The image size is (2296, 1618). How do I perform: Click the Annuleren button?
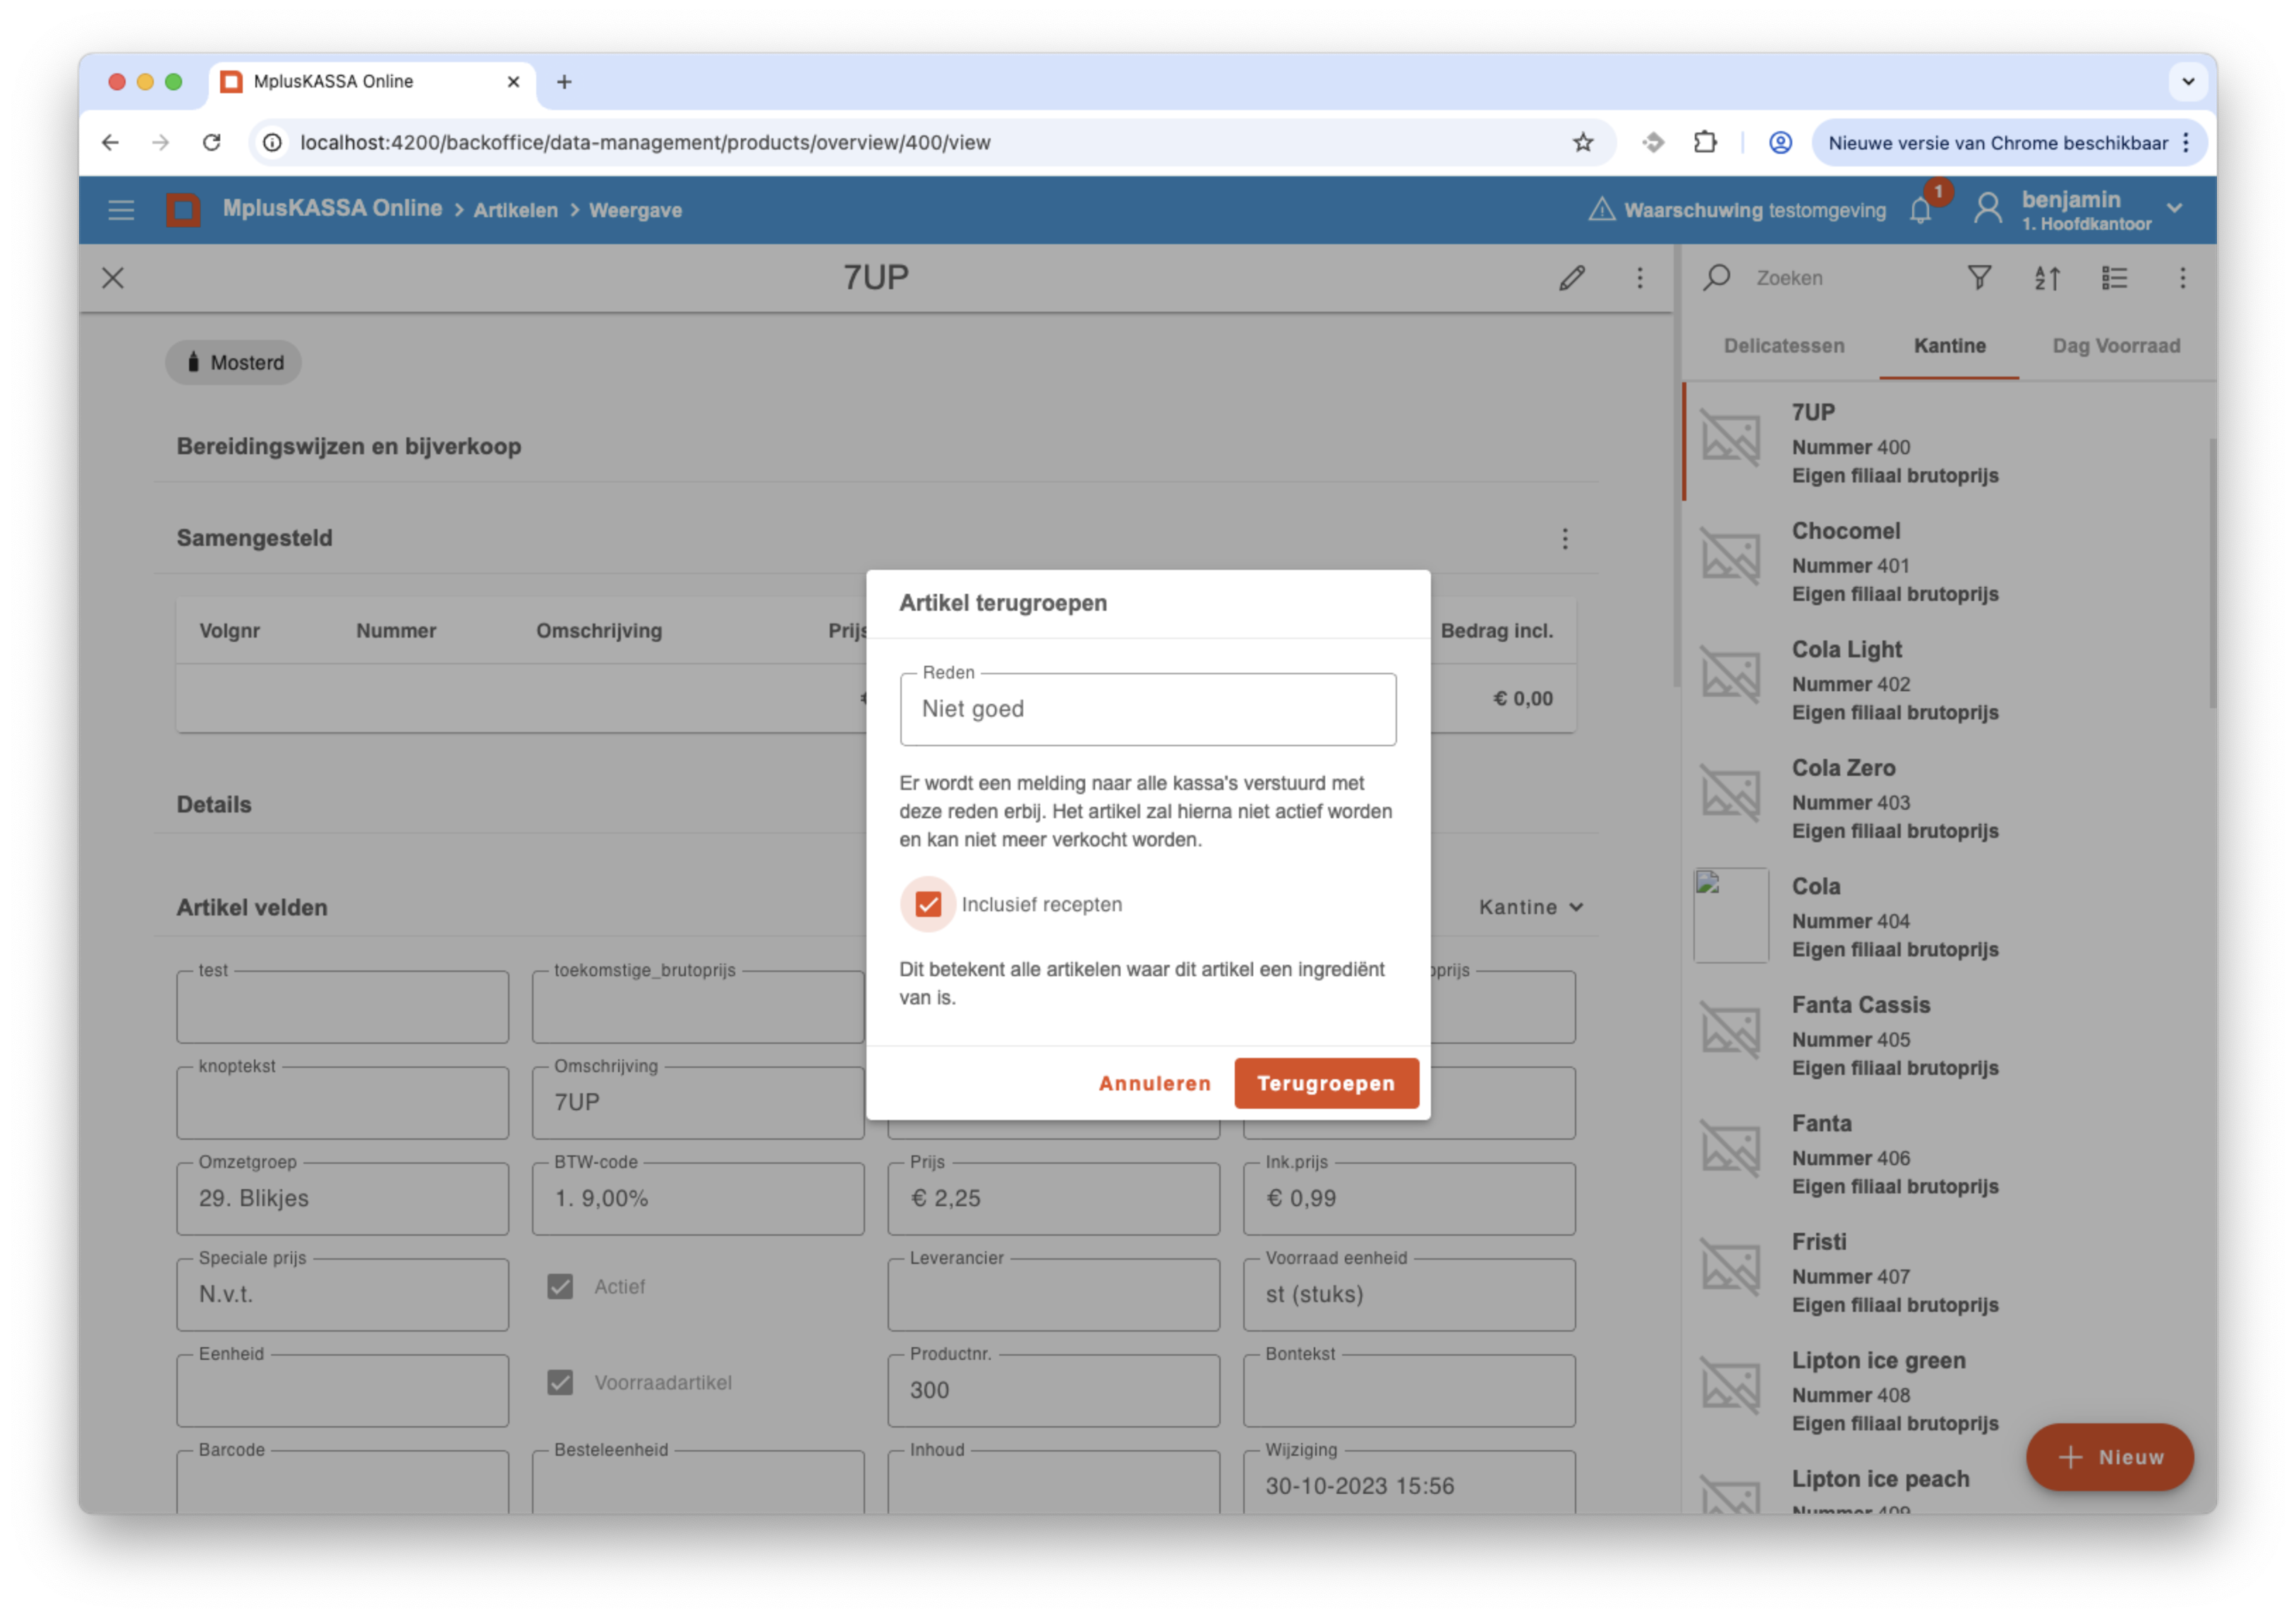point(1154,1083)
